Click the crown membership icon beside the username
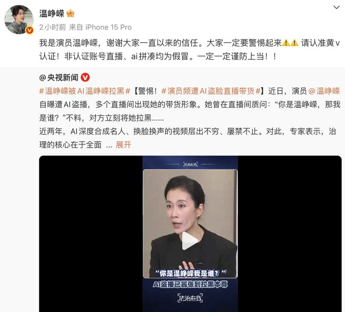345x312 pixels. click(70, 14)
